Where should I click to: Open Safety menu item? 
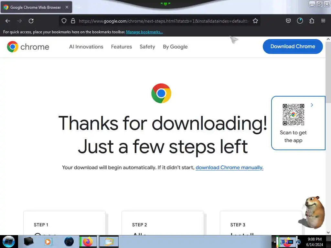coord(147,46)
